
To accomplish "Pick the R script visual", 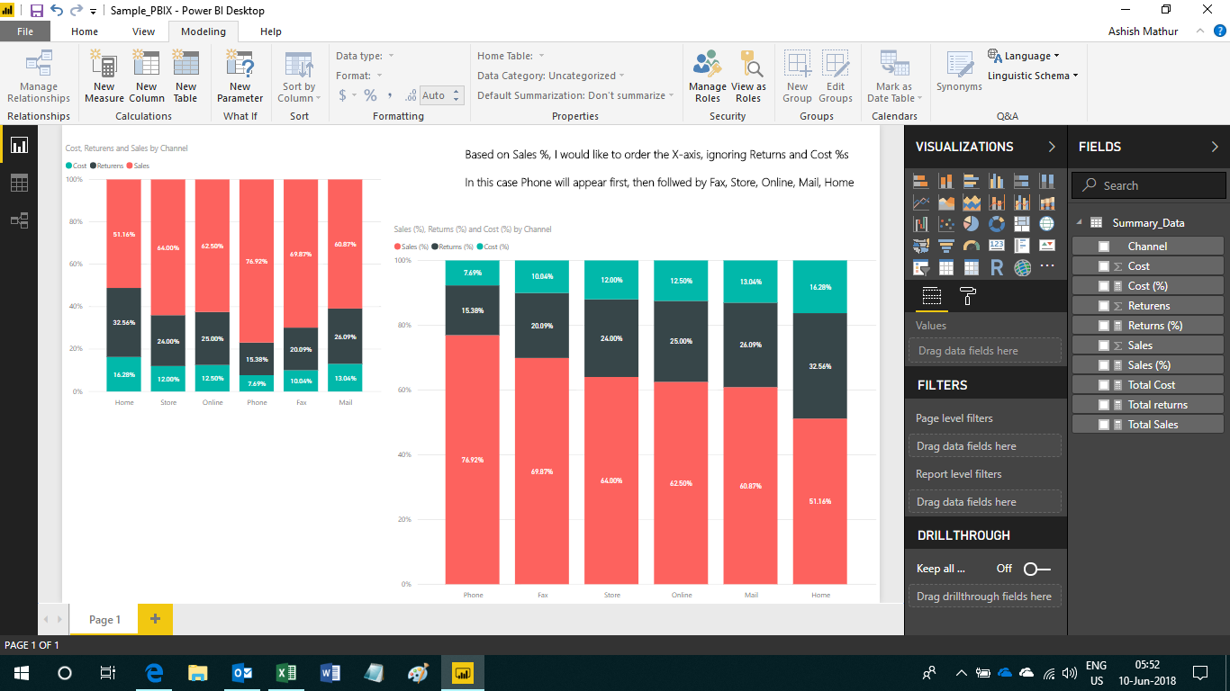I will coord(997,267).
